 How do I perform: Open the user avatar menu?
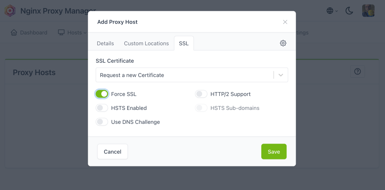[x=368, y=11]
